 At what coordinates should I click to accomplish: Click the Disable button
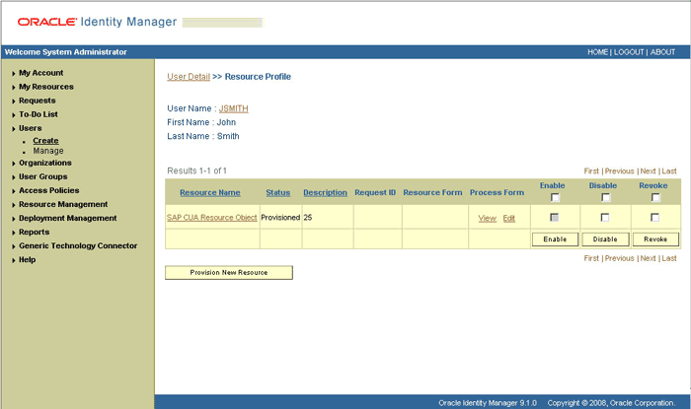point(605,239)
